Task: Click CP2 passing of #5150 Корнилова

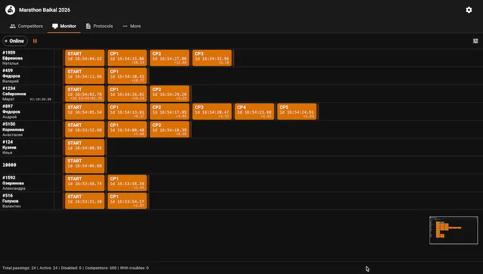Action: [x=170, y=129]
